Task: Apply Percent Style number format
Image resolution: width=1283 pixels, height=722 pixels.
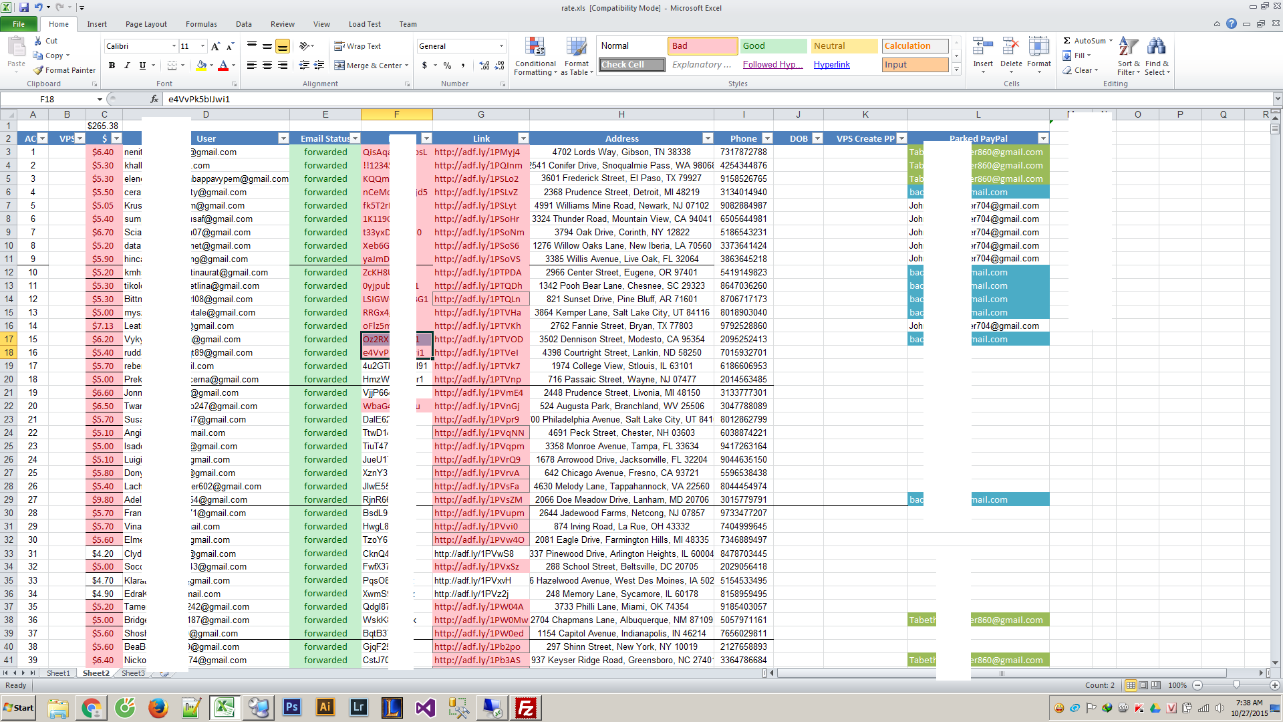Action: pyautogui.click(x=447, y=66)
